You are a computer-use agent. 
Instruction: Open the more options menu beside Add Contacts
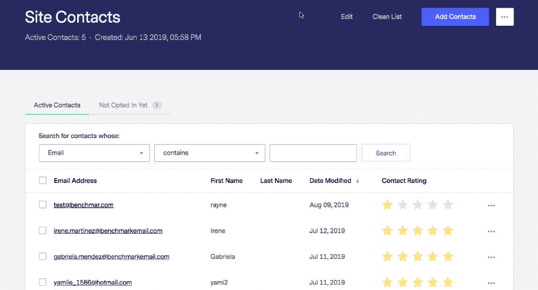[505, 17]
